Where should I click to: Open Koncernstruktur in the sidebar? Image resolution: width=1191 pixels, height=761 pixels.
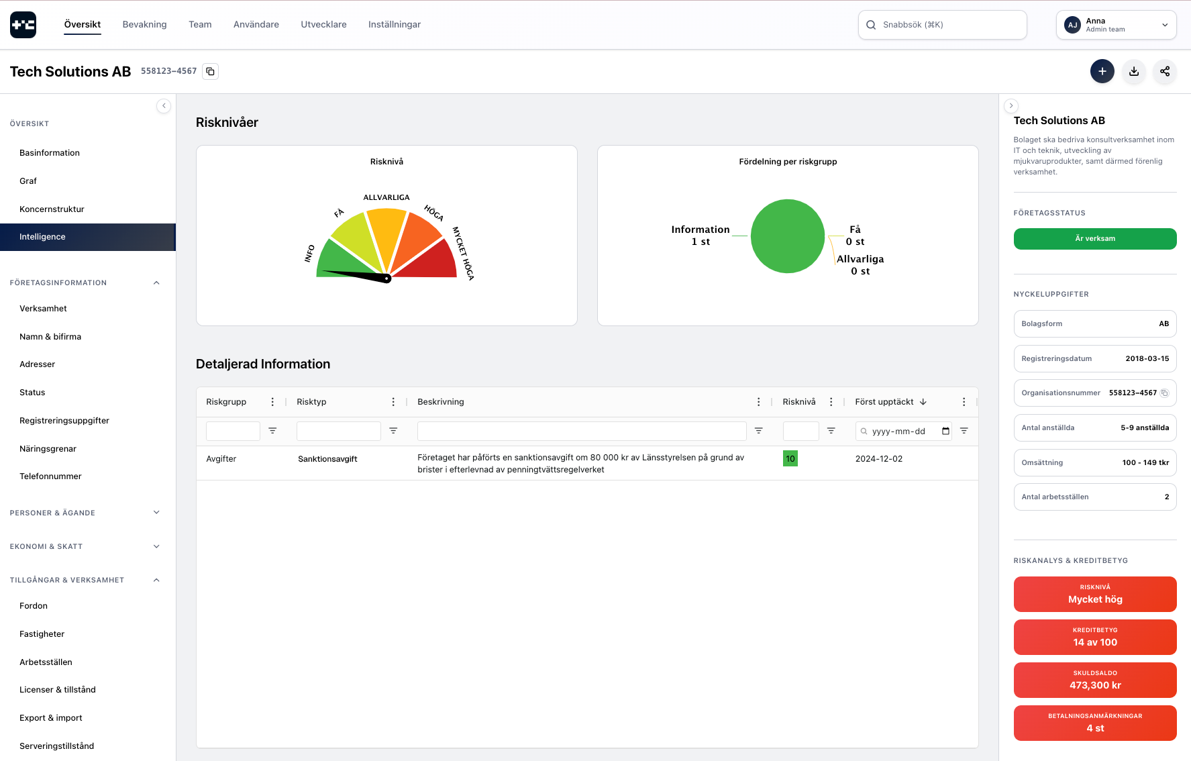[x=52, y=209]
